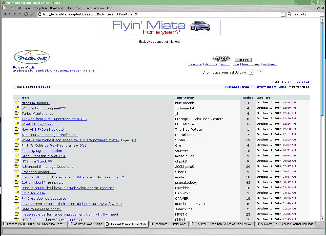
Task: Open the 'miata.net' link near help
Action: pyautogui.click(x=270, y=64)
